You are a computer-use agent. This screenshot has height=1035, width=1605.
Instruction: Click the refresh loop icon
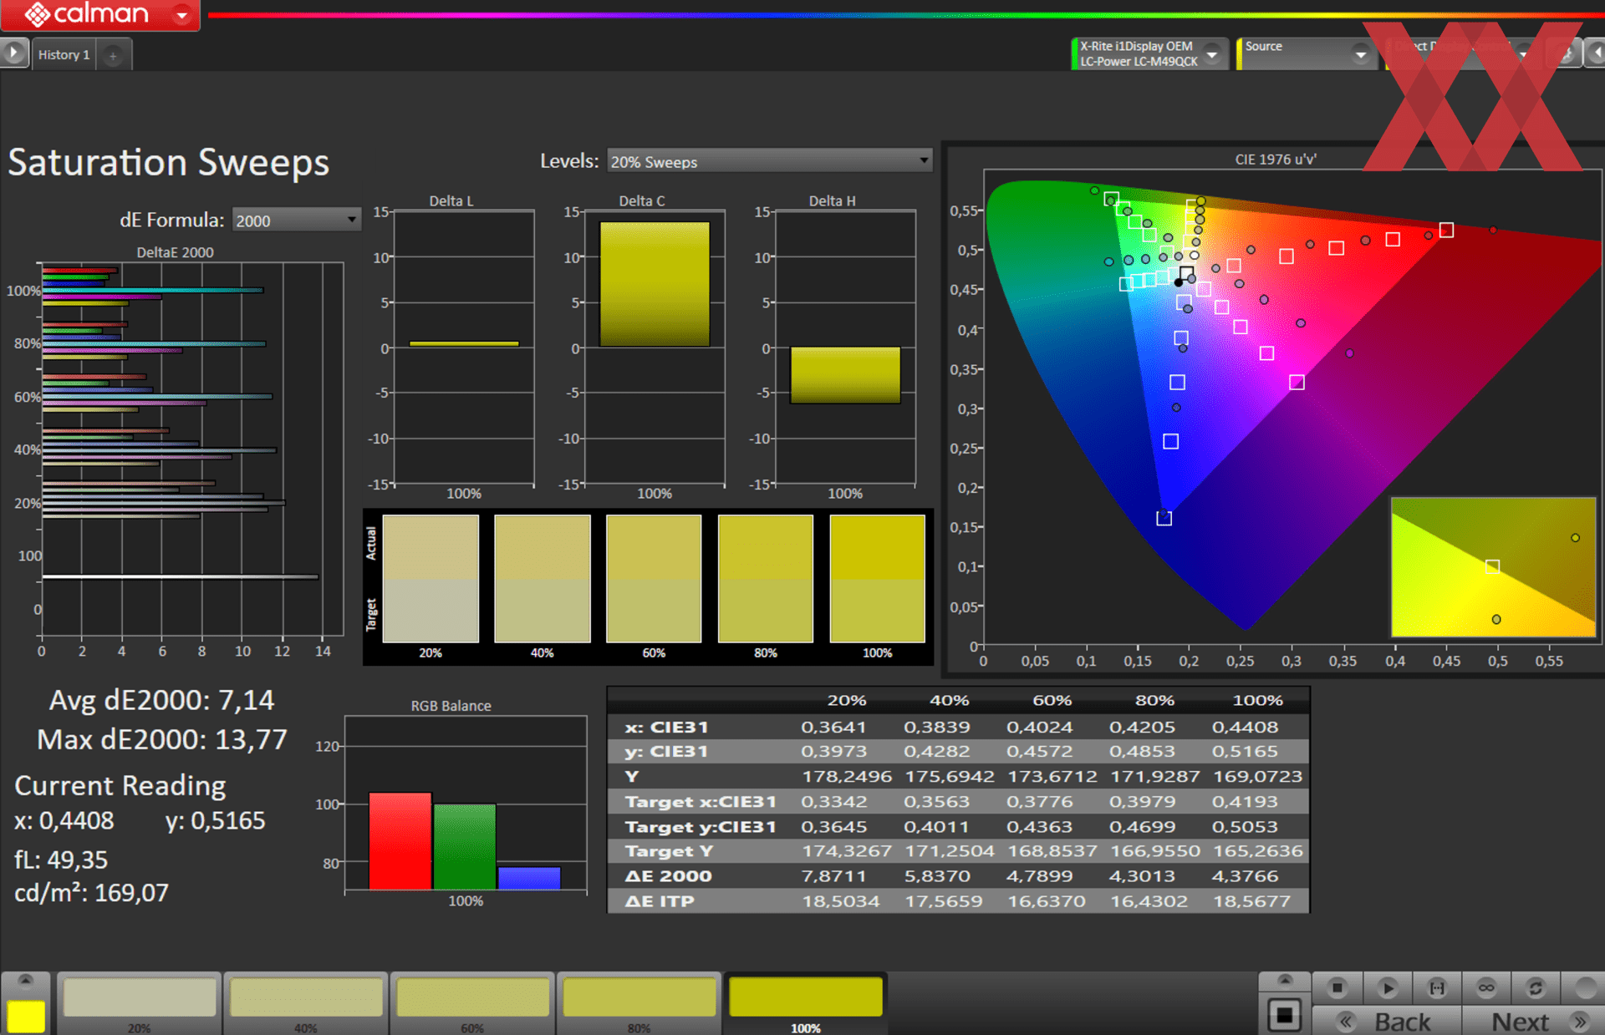pyautogui.click(x=1535, y=988)
